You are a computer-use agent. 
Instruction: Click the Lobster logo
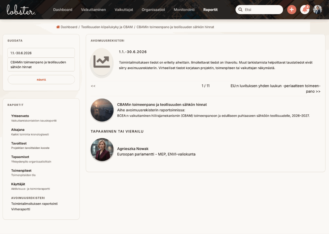point(21,10)
